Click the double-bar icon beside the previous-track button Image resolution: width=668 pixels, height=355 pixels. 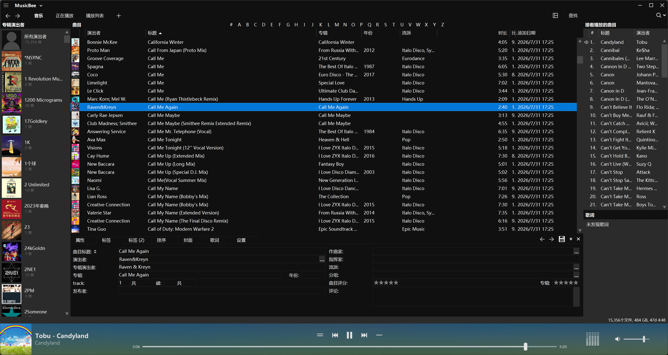coord(320,335)
